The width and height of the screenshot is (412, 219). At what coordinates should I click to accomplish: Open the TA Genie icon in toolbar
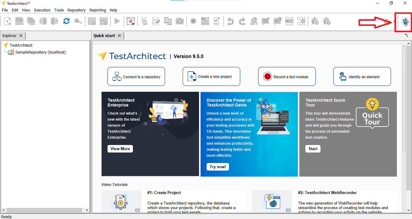pyautogui.click(x=405, y=22)
